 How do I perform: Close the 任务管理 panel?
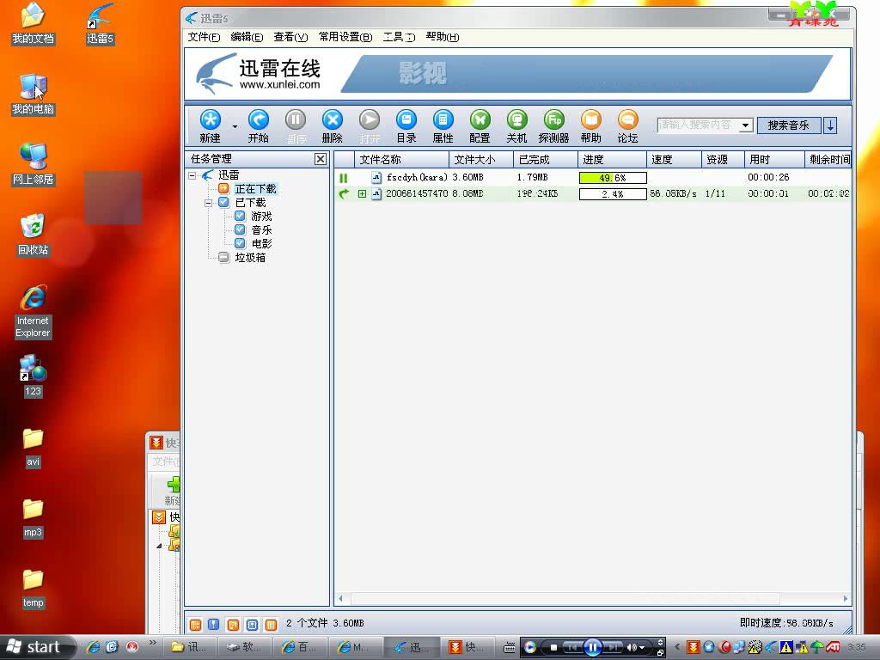321,159
